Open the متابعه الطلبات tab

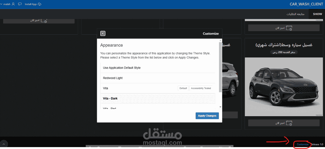click(295, 14)
